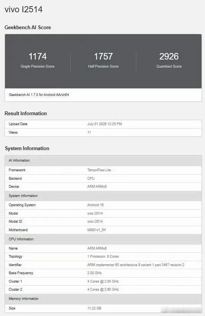Viewport: 205px width, 316px height.
Task: Click the 'Cluster 1' row label
Action: pos(15,281)
